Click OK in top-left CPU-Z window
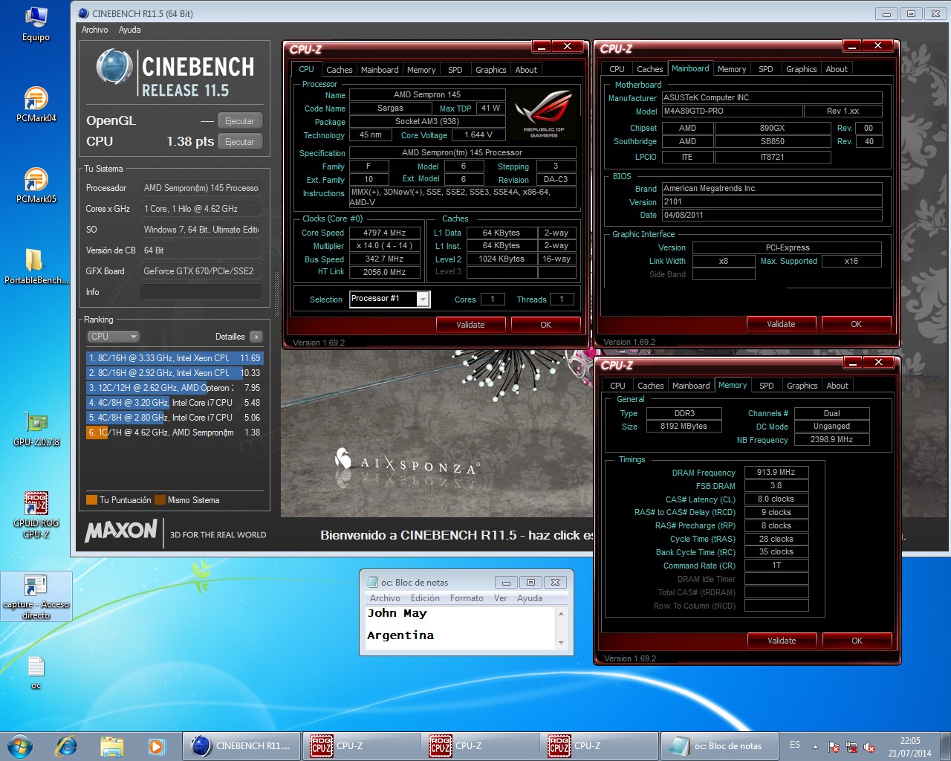This screenshot has width=951, height=761. [546, 325]
